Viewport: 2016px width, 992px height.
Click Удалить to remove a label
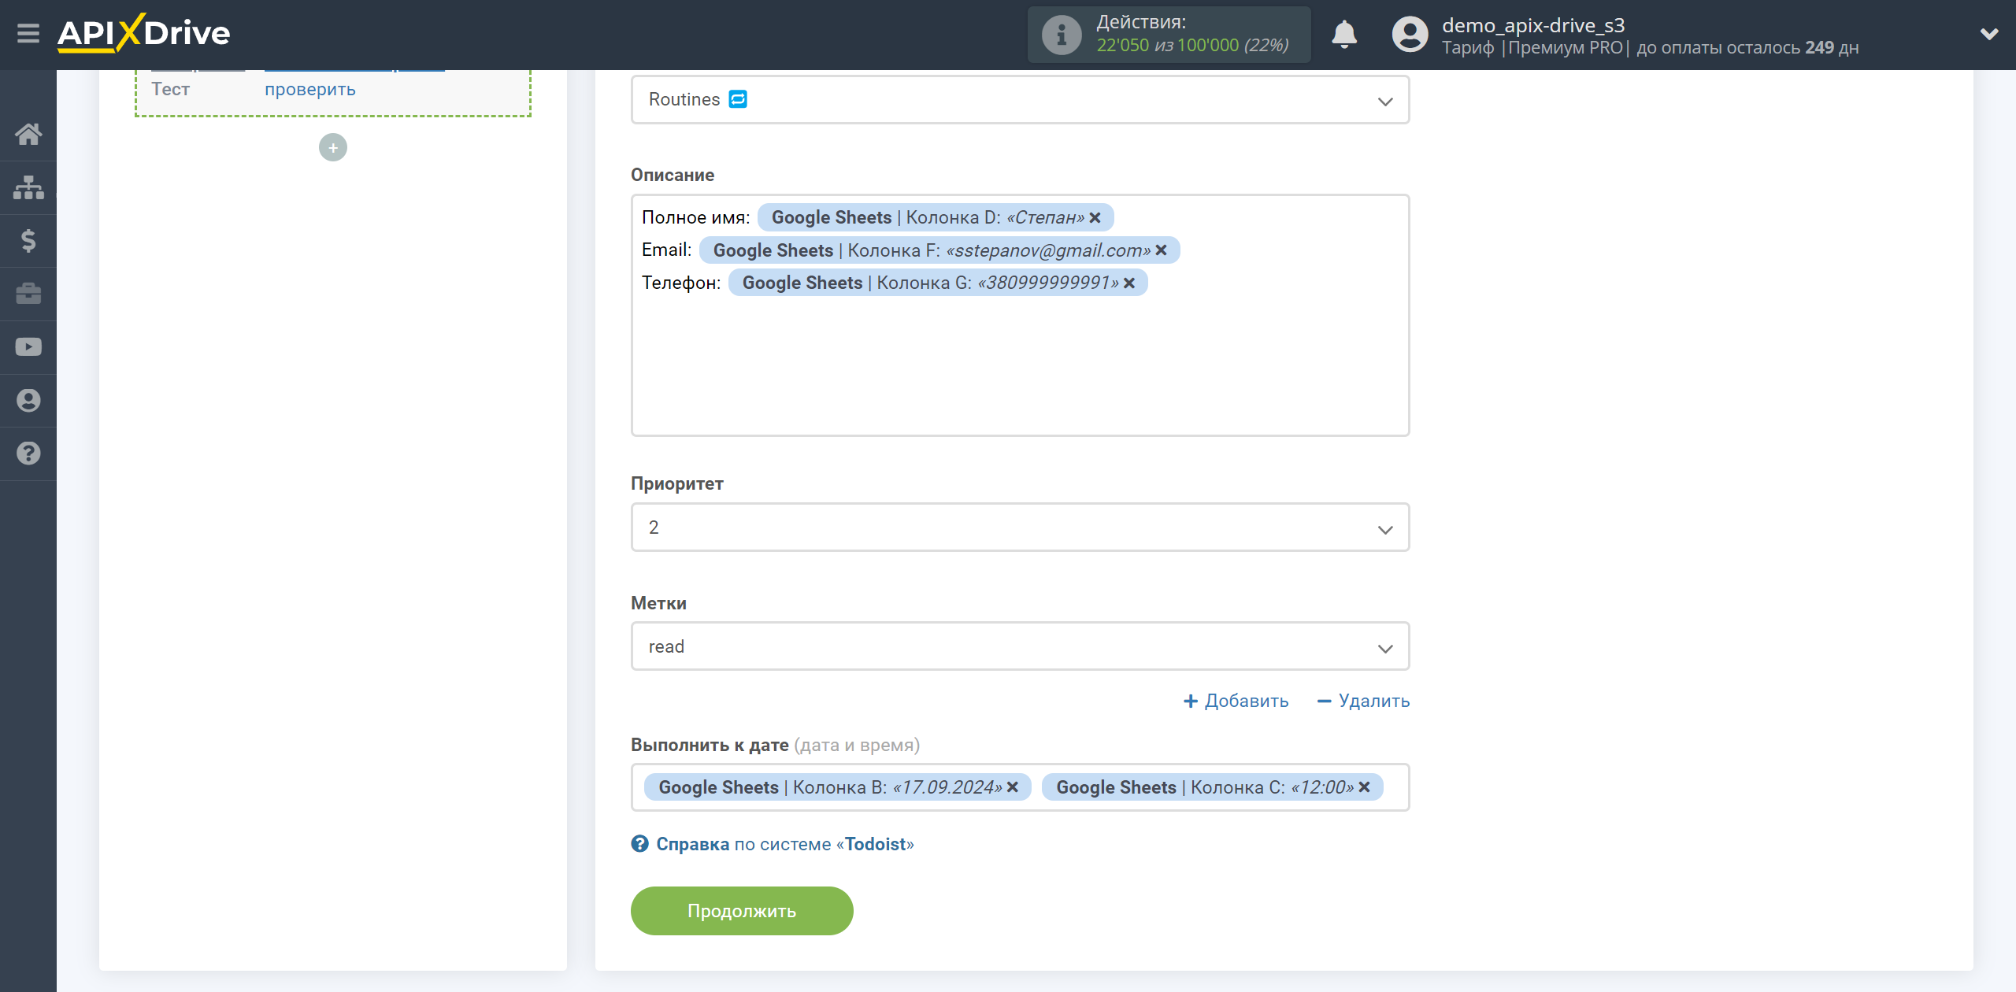point(1363,701)
